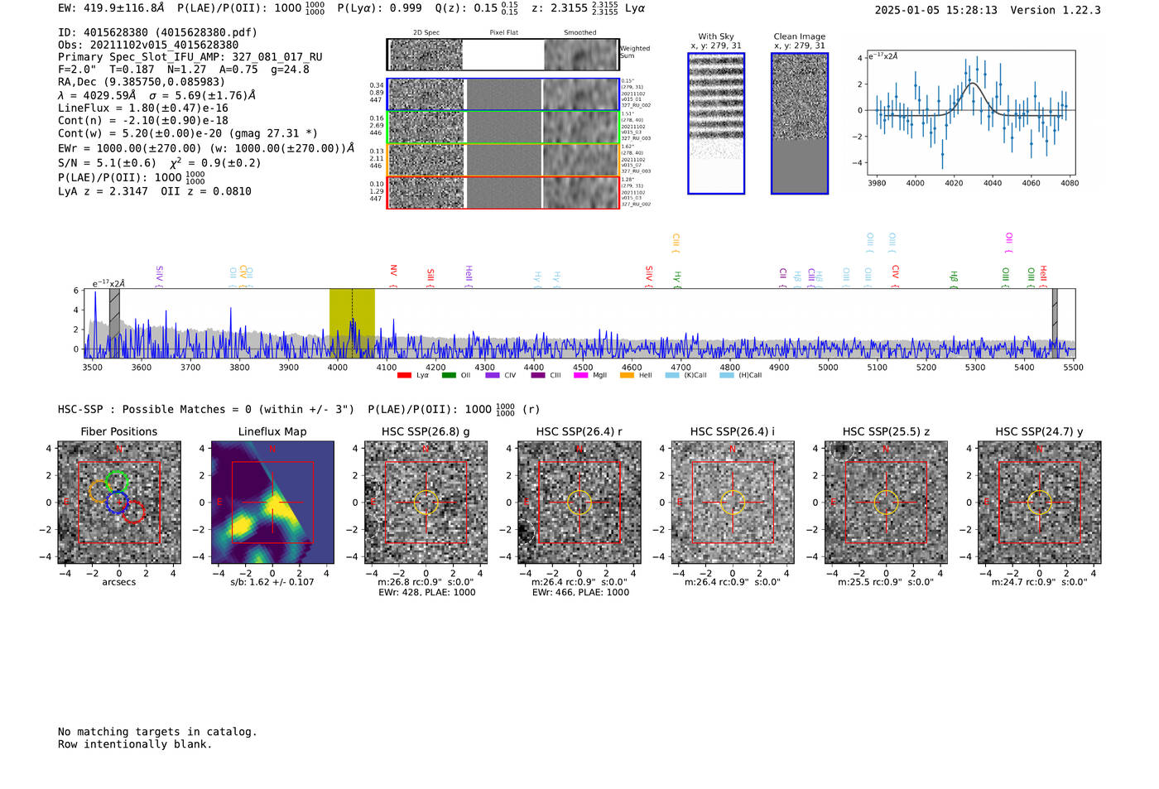
Task: Click the red Lyα legend swatch
Action: [404, 376]
